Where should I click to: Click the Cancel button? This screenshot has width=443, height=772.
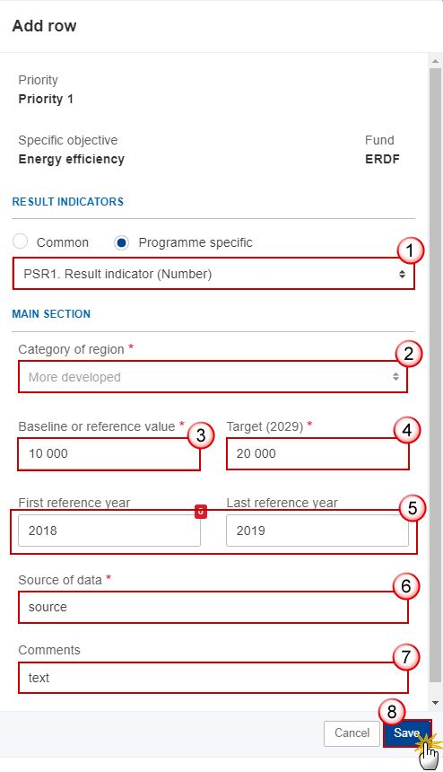coord(352,733)
